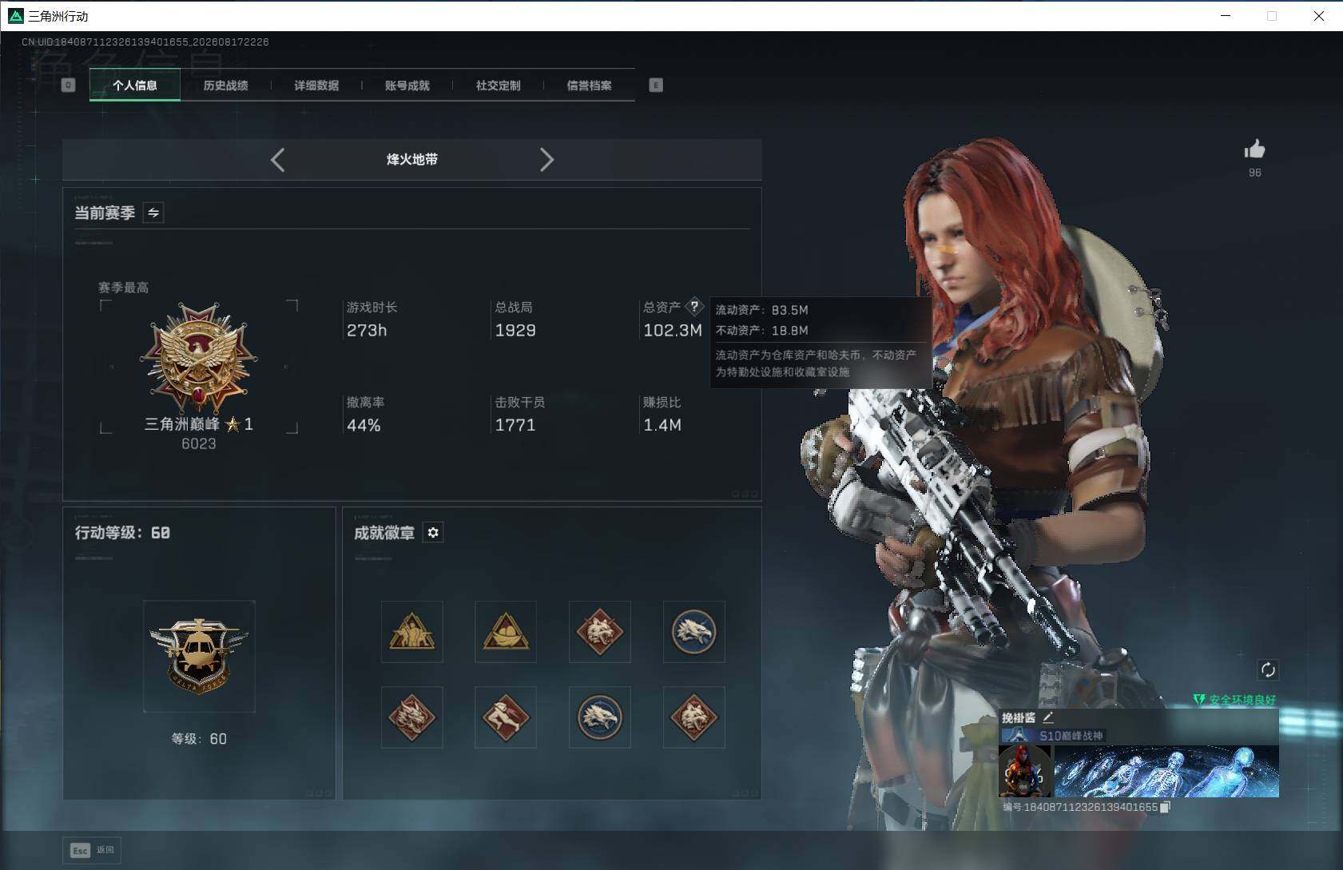Open the 个人信息 tab

coord(135,85)
